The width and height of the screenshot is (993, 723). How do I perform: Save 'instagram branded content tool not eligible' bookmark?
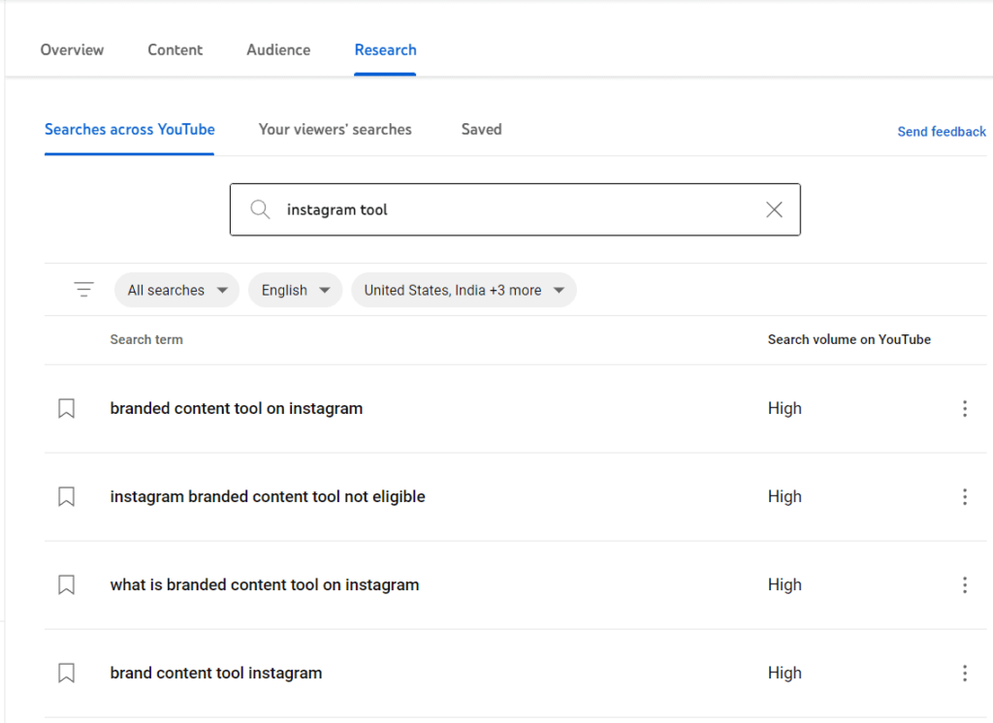tap(66, 497)
